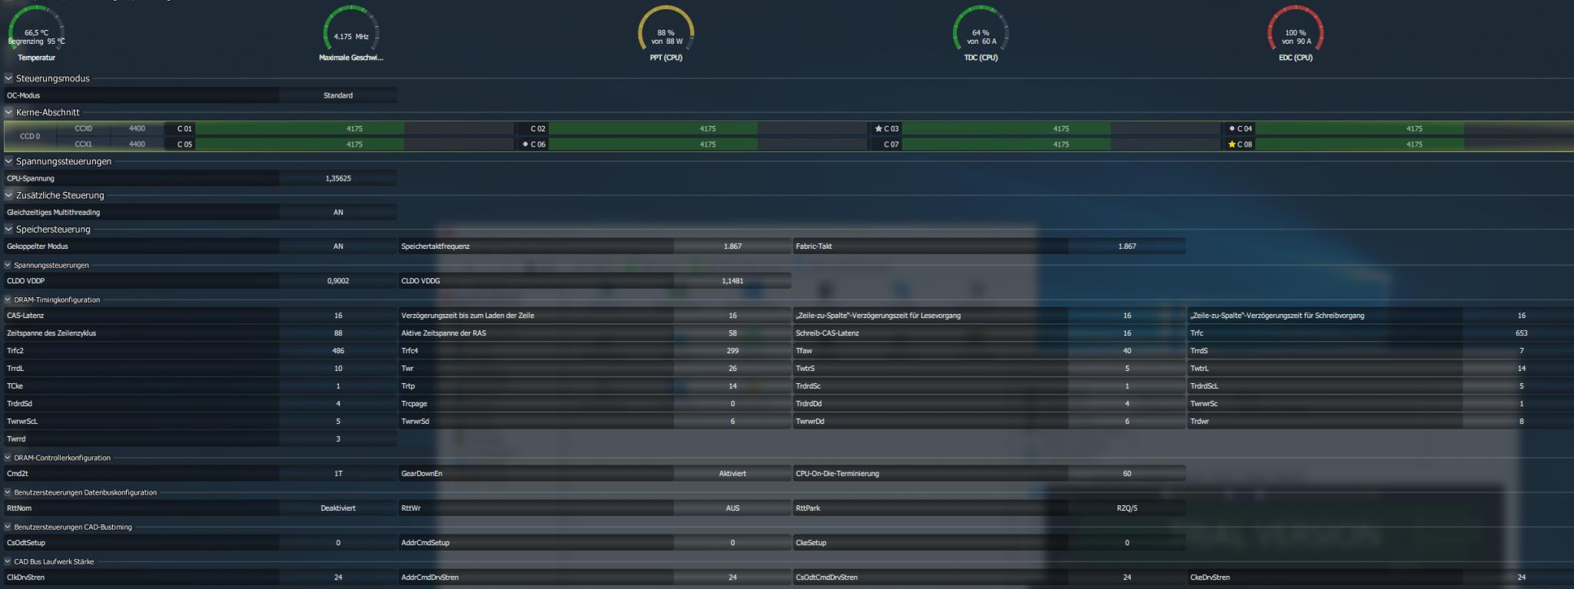
Task: Click CPU-On-Die-Terminierung value 60
Action: point(1127,474)
